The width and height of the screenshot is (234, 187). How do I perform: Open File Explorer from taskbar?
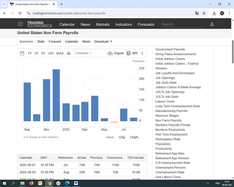pos(22,183)
